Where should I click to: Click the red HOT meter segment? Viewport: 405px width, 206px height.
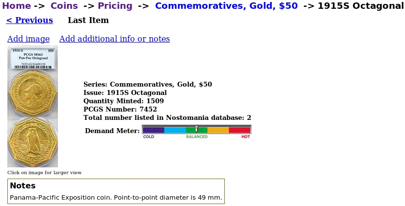(x=240, y=130)
